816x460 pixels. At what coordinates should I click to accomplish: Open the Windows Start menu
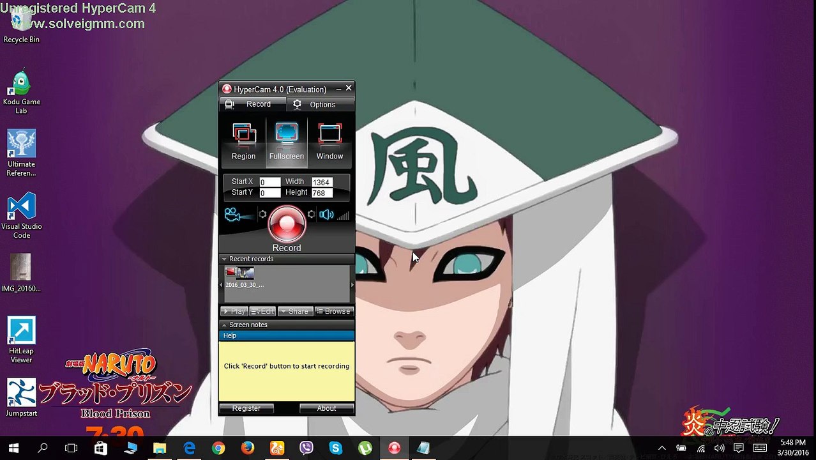13,448
